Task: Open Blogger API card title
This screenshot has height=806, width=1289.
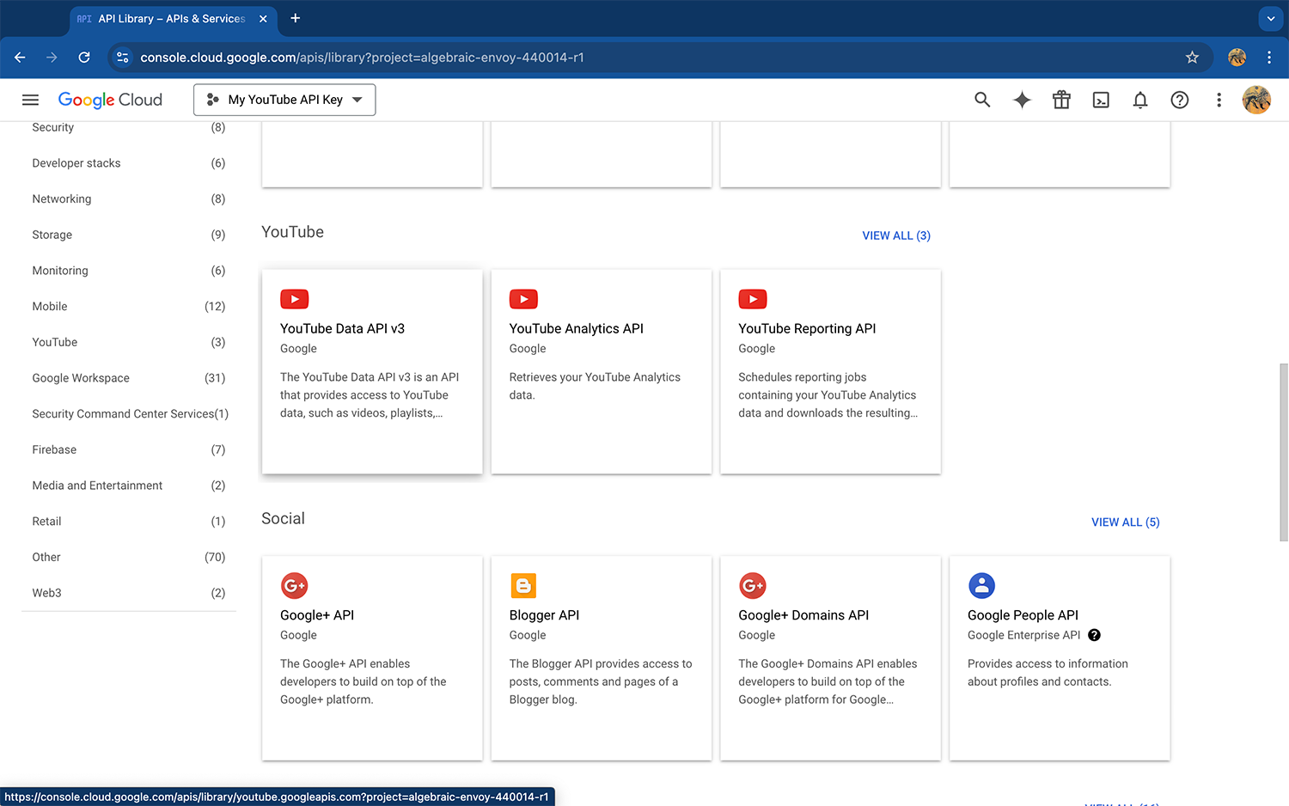Action: click(x=544, y=615)
